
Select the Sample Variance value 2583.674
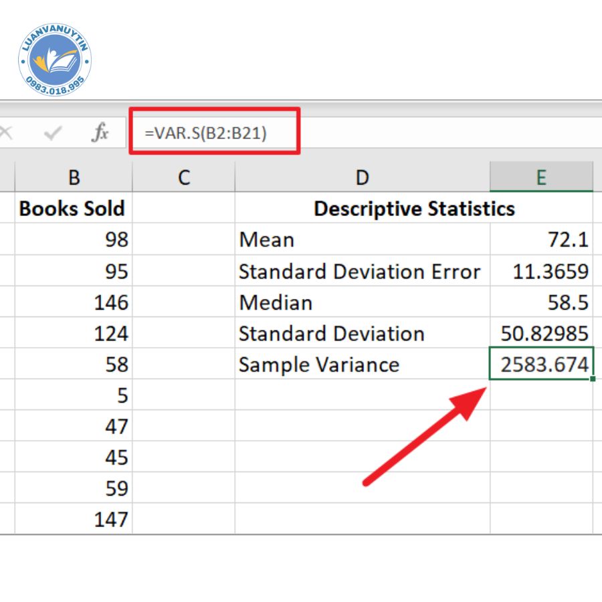point(541,365)
